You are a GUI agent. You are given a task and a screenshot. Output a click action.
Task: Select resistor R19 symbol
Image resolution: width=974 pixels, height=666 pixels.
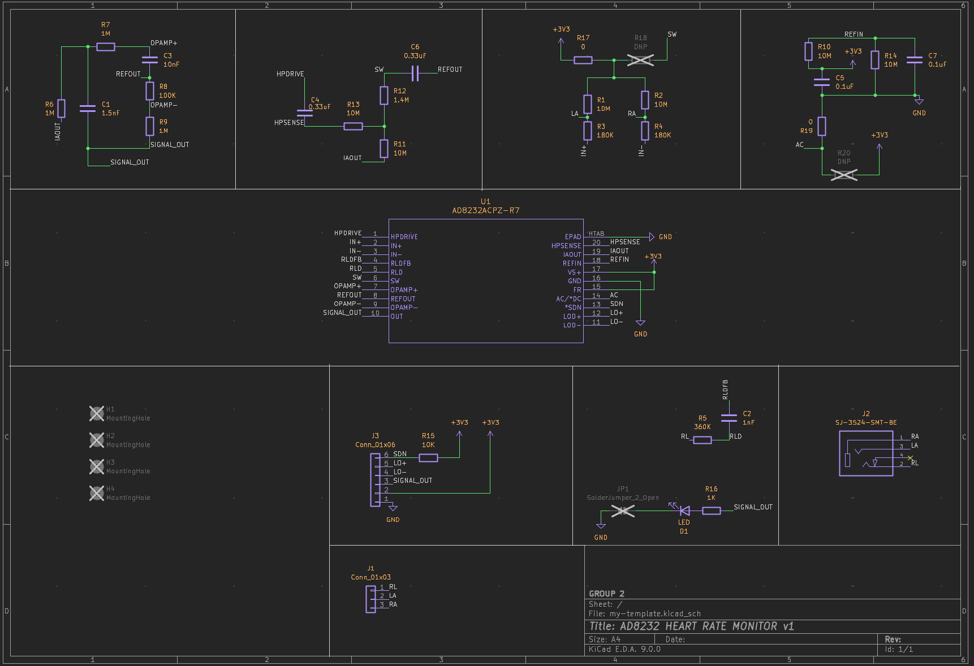tap(822, 126)
